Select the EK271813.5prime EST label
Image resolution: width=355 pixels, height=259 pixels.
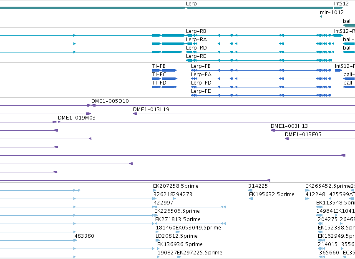(x=178, y=220)
